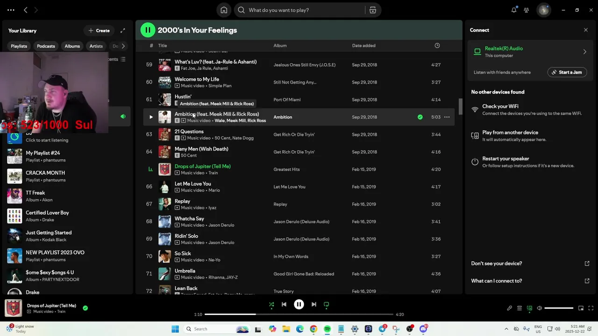
Task: Sort tracks by Album column
Action: [x=280, y=45]
